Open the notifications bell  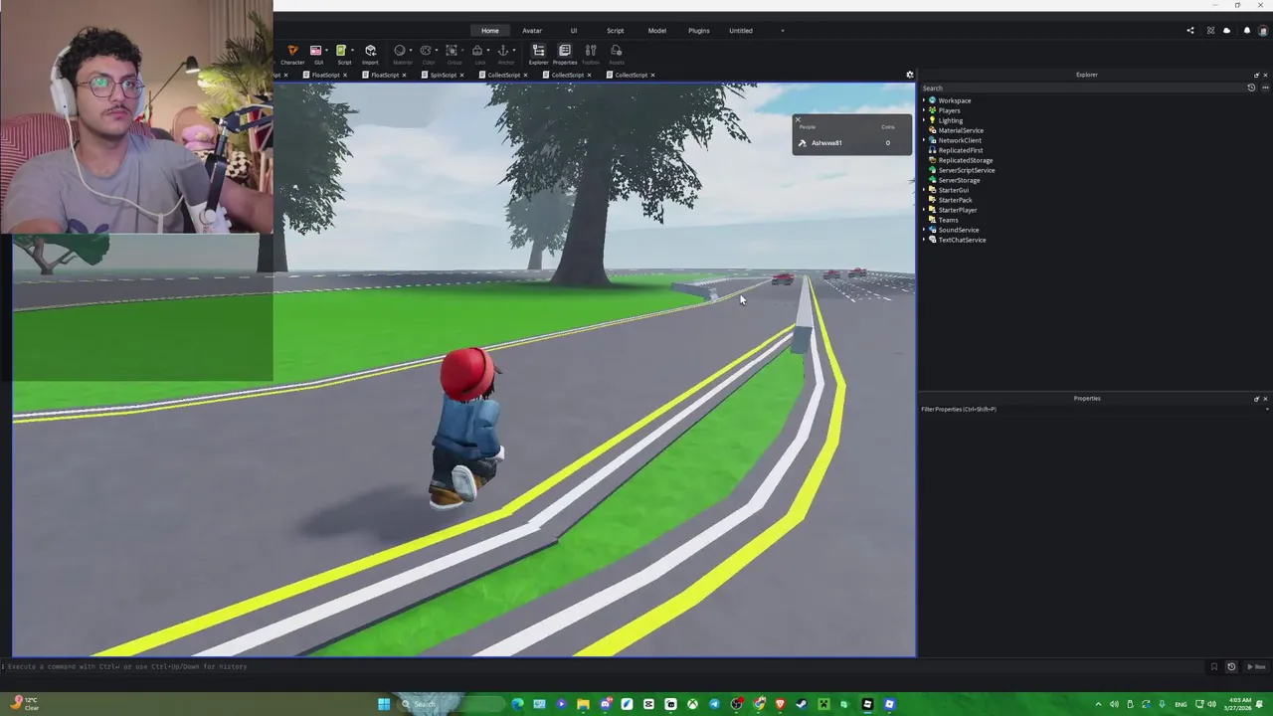(x=1247, y=31)
